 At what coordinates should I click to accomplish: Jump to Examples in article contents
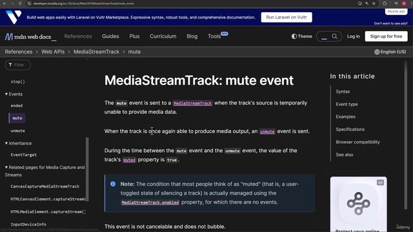(x=346, y=117)
